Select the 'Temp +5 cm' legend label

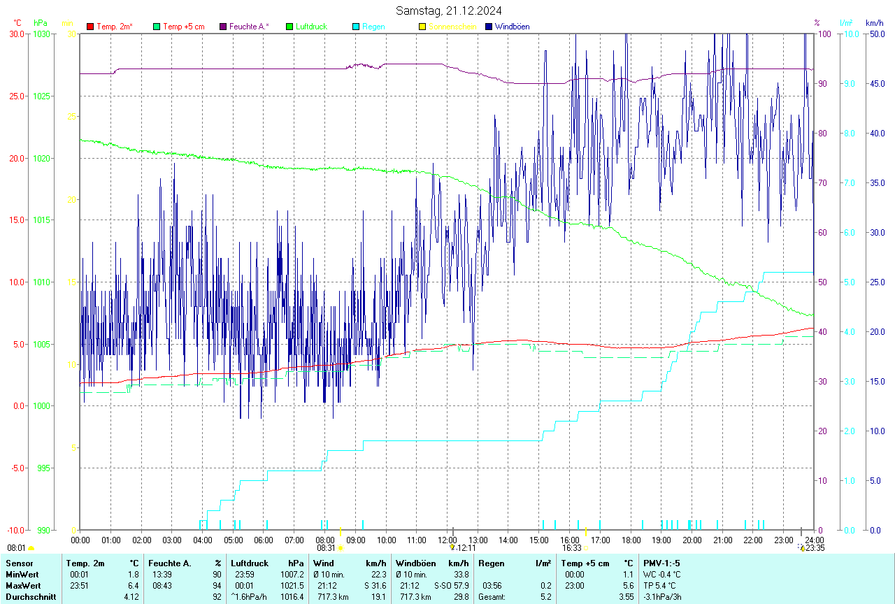pos(184,27)
